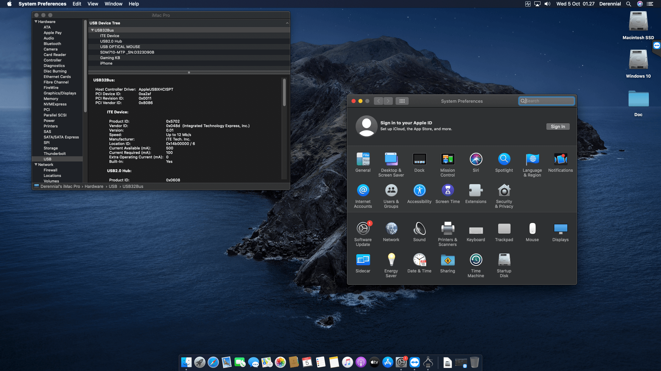Open Screen Time preferences

click(447, 190)
